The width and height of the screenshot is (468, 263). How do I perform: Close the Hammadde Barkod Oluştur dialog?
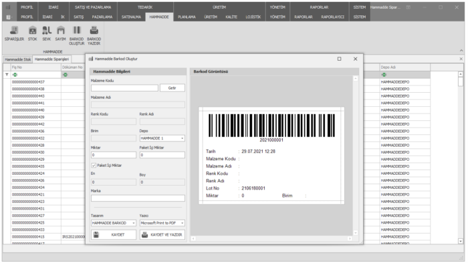[x=356, y=59]
